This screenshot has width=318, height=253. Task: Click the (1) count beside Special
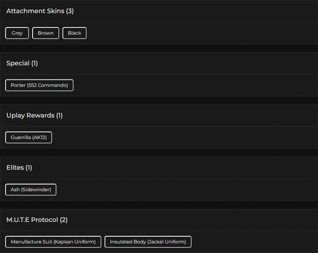35,63
